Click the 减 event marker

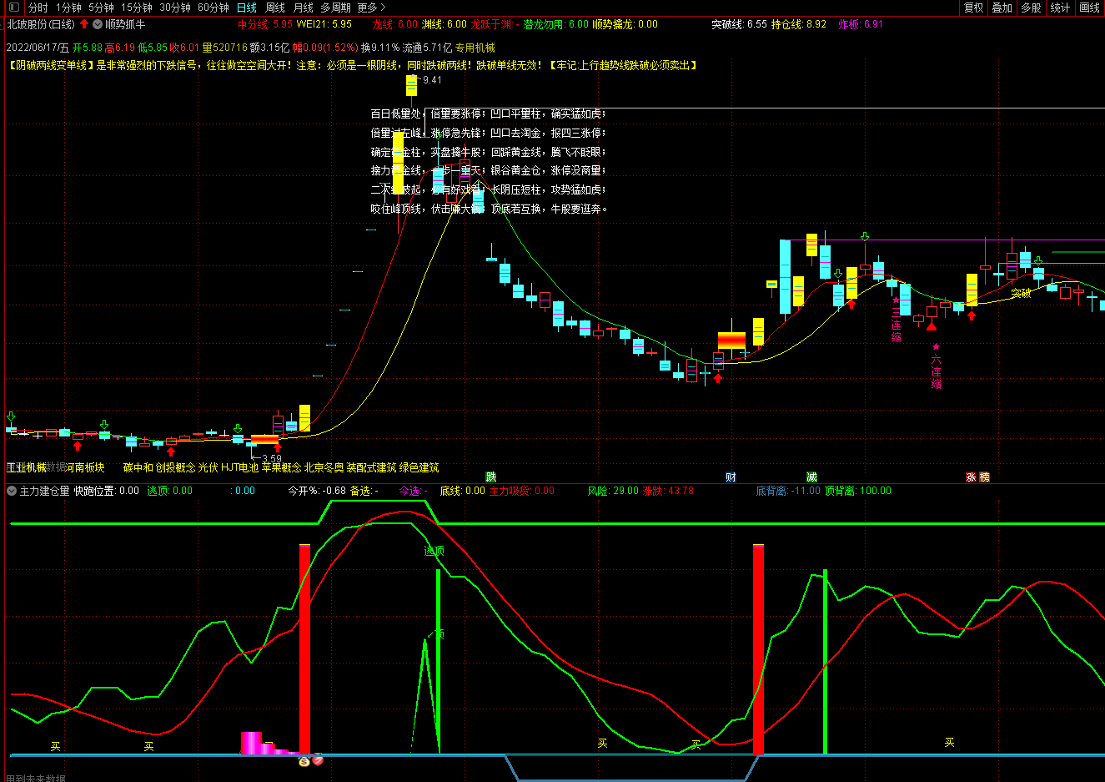click(x=811, y=477)
